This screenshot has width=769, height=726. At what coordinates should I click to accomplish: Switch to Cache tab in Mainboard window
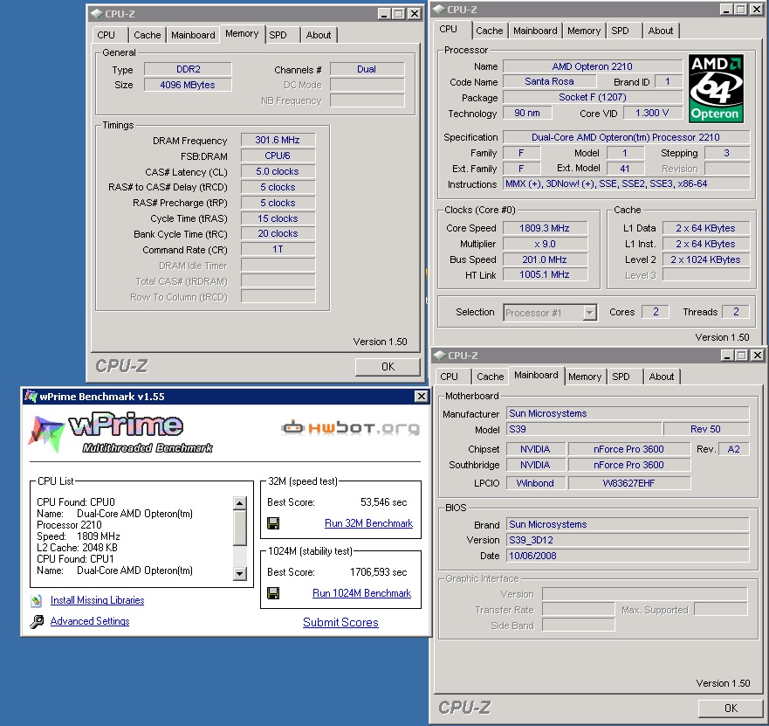pyautogui.click(x=490, y=377)
